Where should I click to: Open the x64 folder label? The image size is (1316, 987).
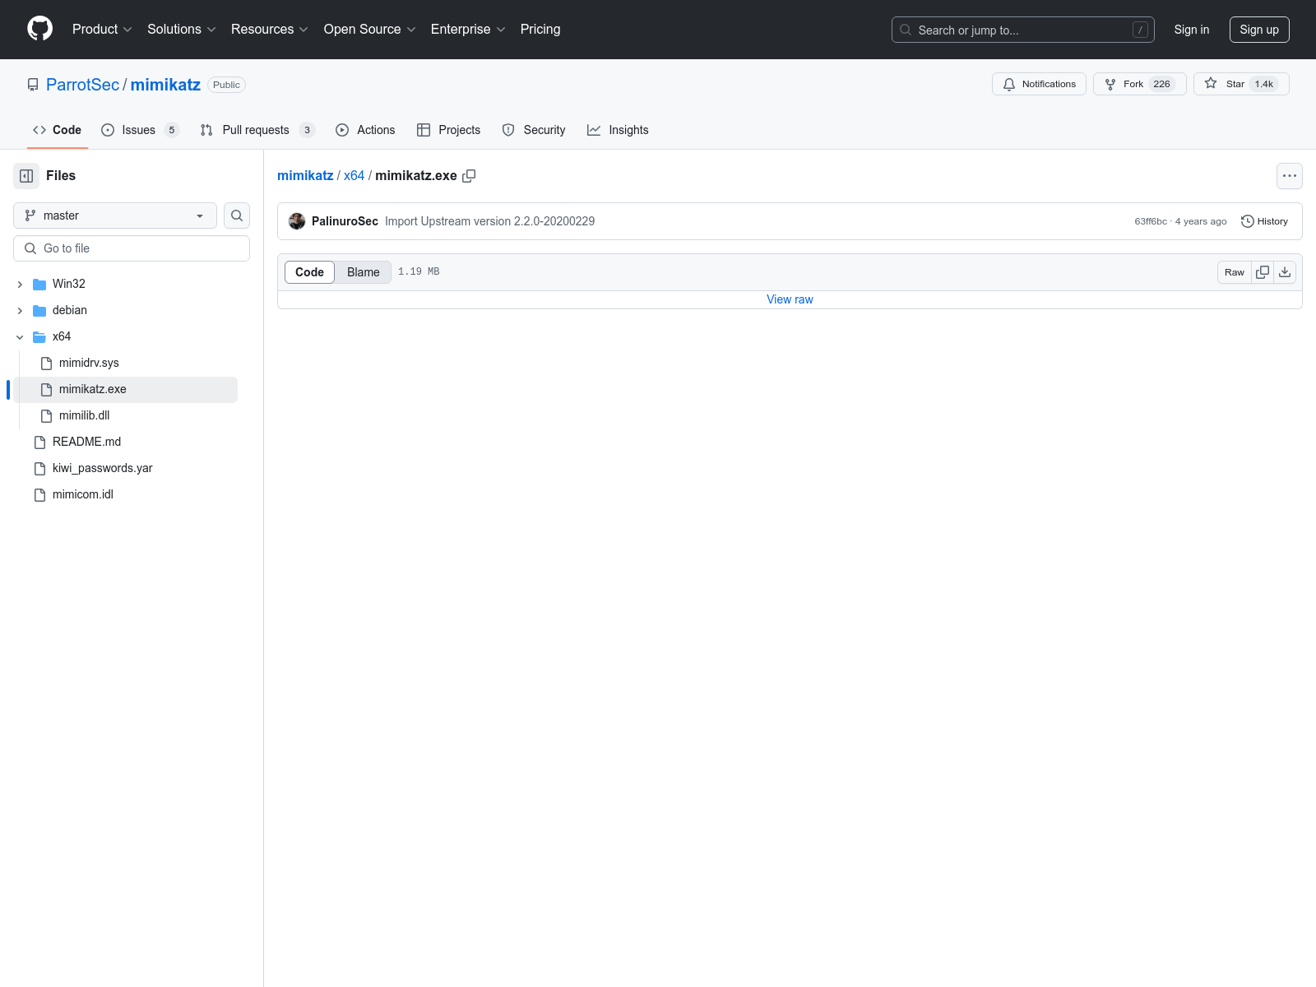coord(62,336)
